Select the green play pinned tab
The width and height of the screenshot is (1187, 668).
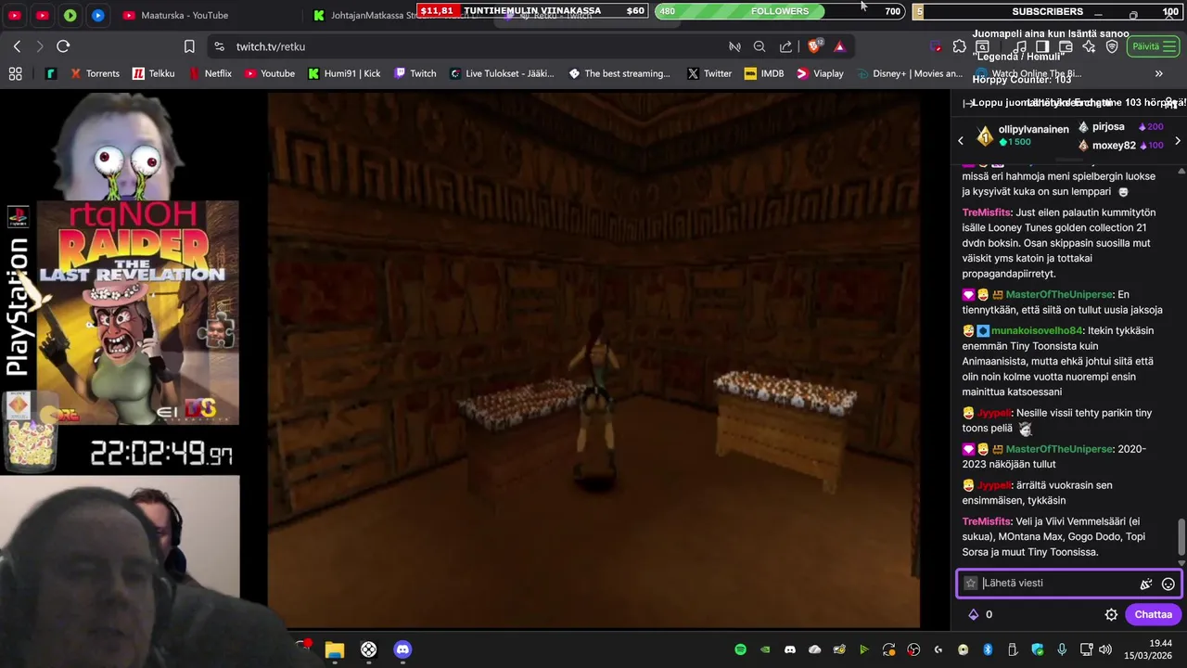pyautogui.click(x=70, y=15)
